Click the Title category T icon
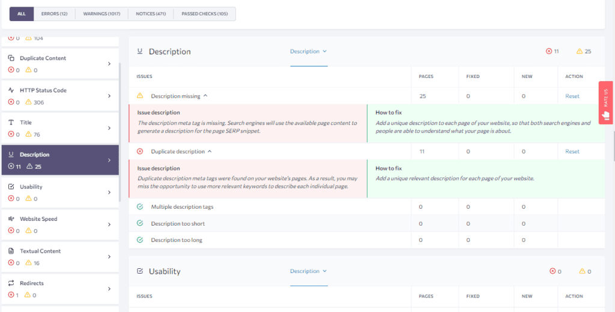The width and height of the screenshot is (615, 312). coord(11,122)
